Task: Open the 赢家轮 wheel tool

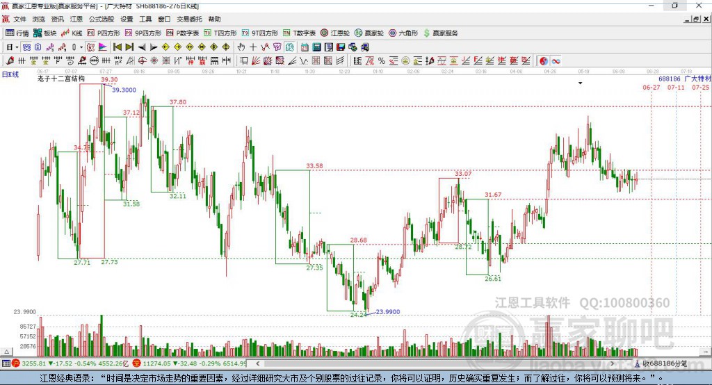Action: (x=369, y=33)
